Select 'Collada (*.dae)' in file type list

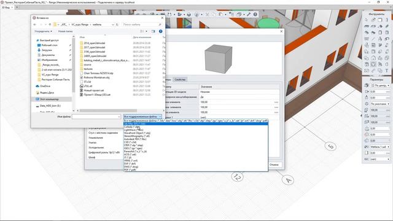[195, 127]
